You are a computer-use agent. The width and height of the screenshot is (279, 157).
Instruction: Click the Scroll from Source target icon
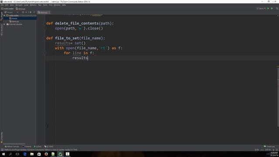[x=23, y=12]
